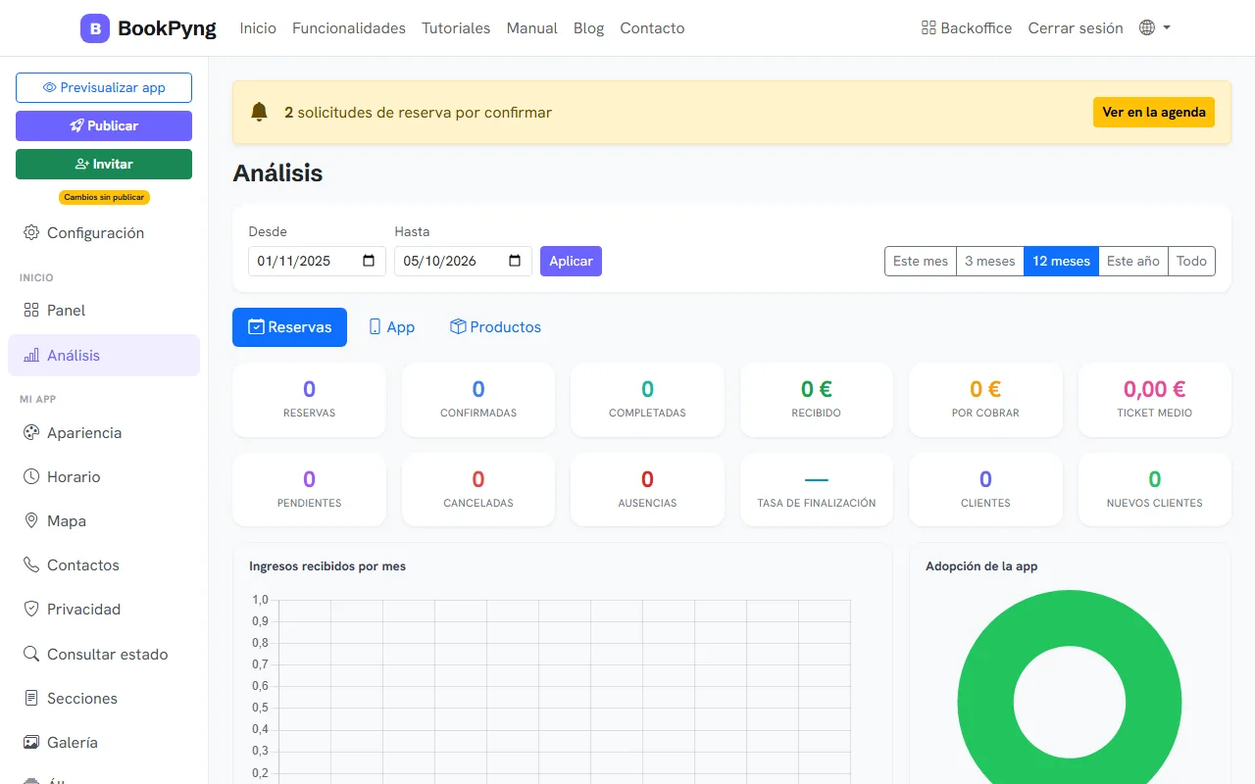Select the Este mes range option
The width and height of the screenshot is (1255, 784).
click(921, 261)
